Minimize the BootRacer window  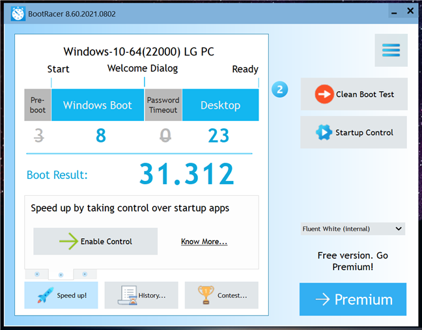[x=394, y=12]
